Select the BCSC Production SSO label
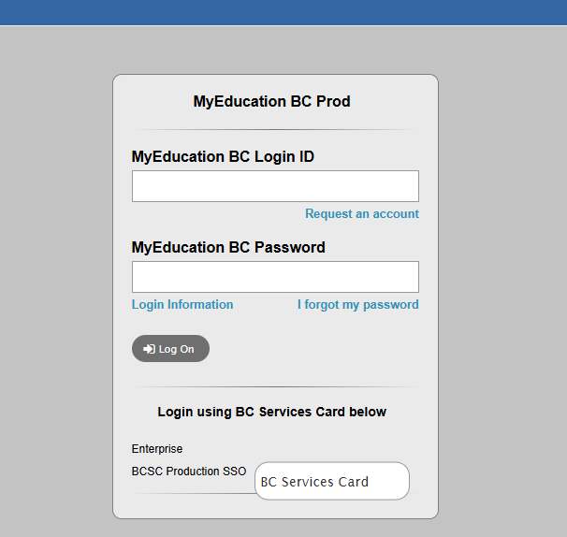The image size is (567, 537). (188, 472)
